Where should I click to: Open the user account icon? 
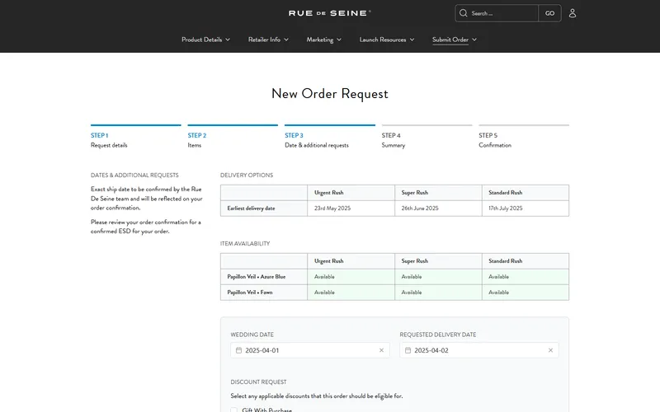tap(572, 13)
